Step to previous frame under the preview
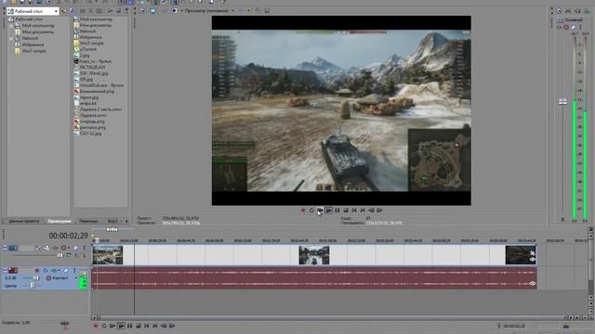595x334 pixels. coord(371,211)
